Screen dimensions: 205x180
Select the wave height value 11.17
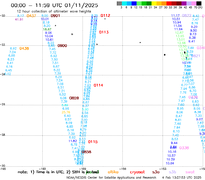pos(175,16)
